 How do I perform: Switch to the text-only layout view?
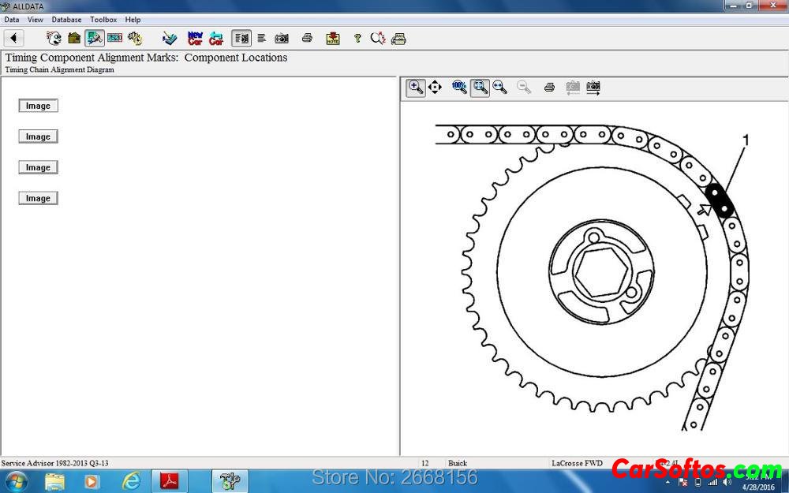pos(261,38)
